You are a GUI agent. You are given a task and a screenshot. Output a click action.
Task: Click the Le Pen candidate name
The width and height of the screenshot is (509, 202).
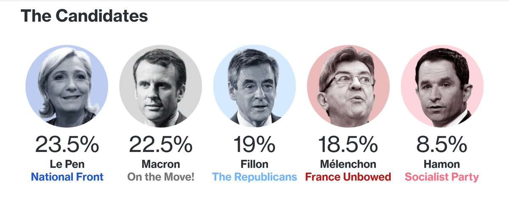coord(67,164)
